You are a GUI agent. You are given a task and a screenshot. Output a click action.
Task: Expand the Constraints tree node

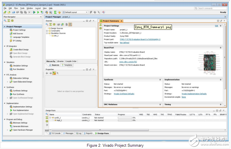(47, 31)
